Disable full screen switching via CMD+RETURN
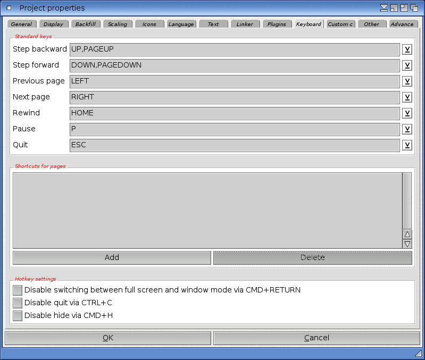The height and width of the screenshot is (360, 425). tap(18, 290)
